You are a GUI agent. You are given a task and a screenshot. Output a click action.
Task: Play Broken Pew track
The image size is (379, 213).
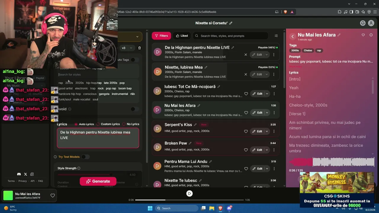[x=158, y=147]
